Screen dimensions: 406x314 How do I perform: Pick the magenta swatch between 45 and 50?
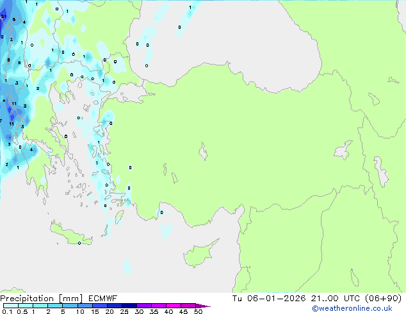click(x=188, y=306)
